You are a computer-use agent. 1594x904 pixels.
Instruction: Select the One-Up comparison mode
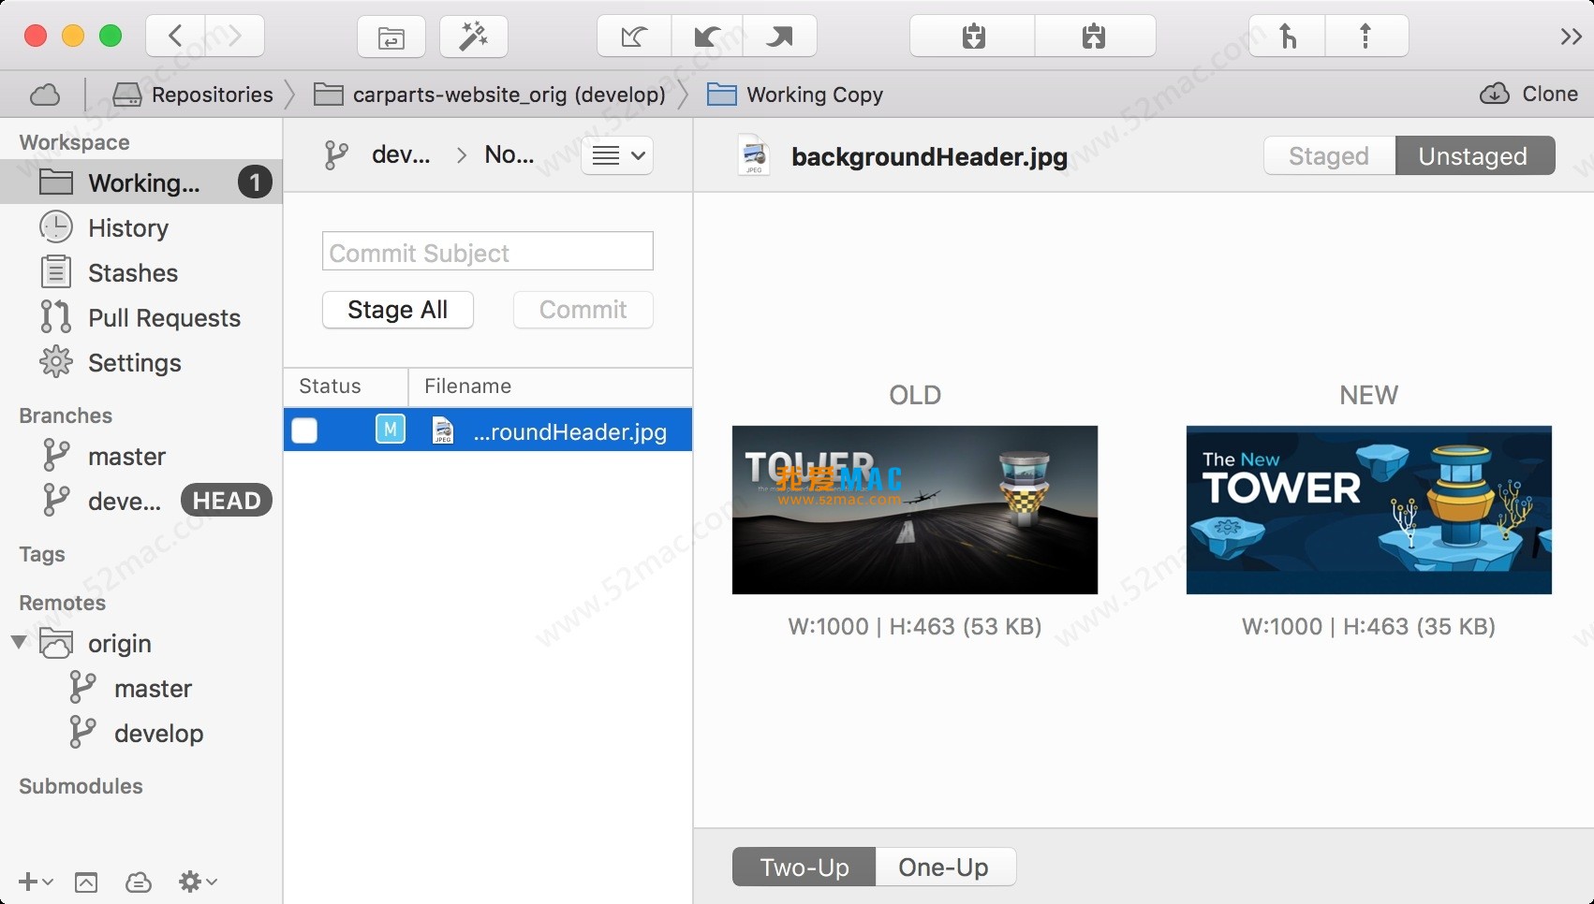[x=944, y=867]
